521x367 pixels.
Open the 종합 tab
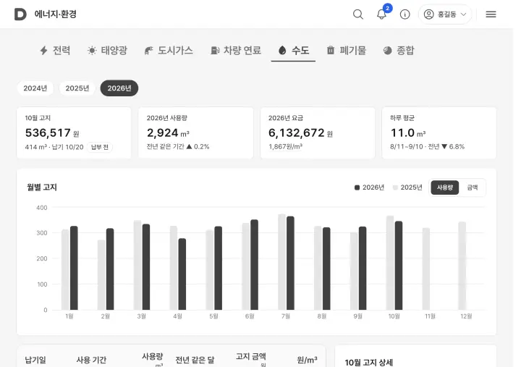(399, 51)
